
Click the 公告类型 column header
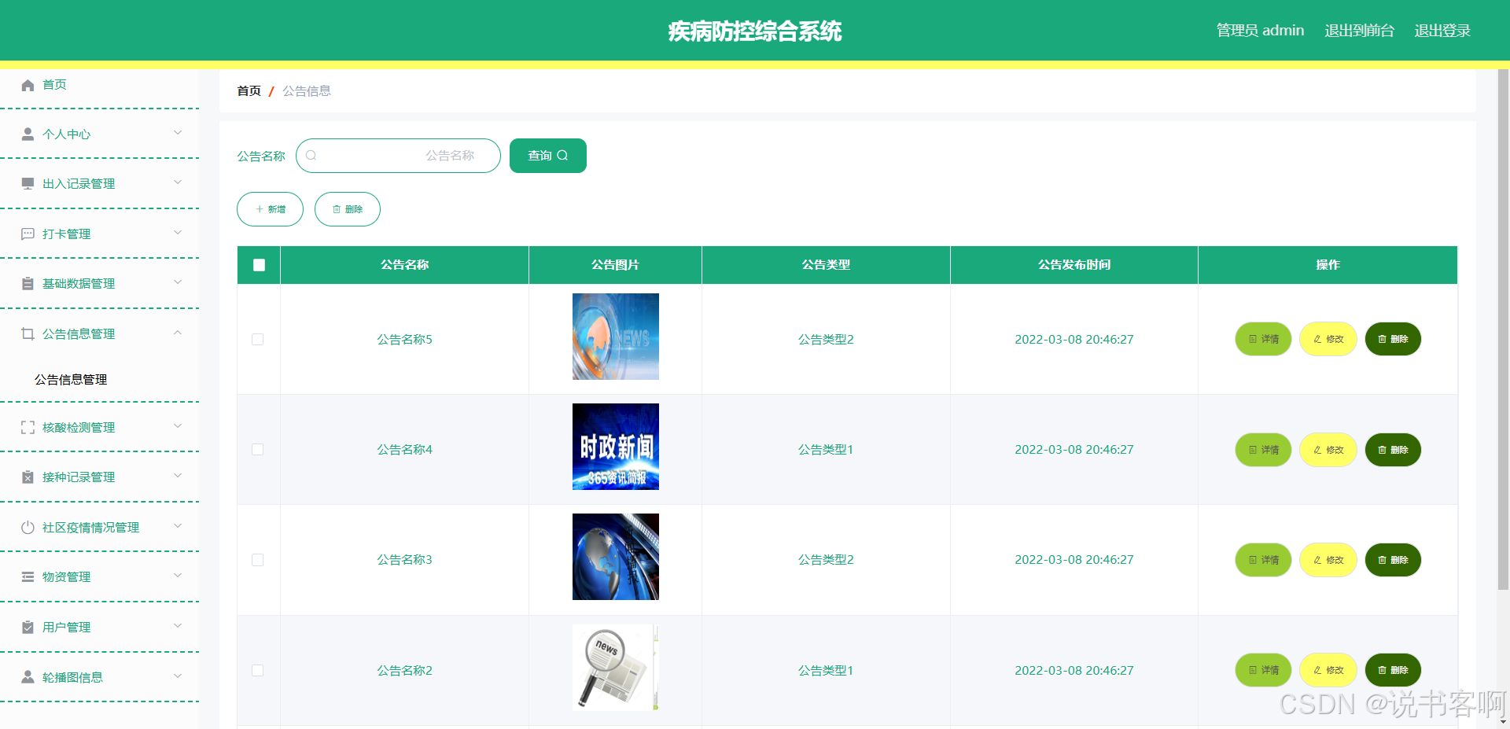826,265
